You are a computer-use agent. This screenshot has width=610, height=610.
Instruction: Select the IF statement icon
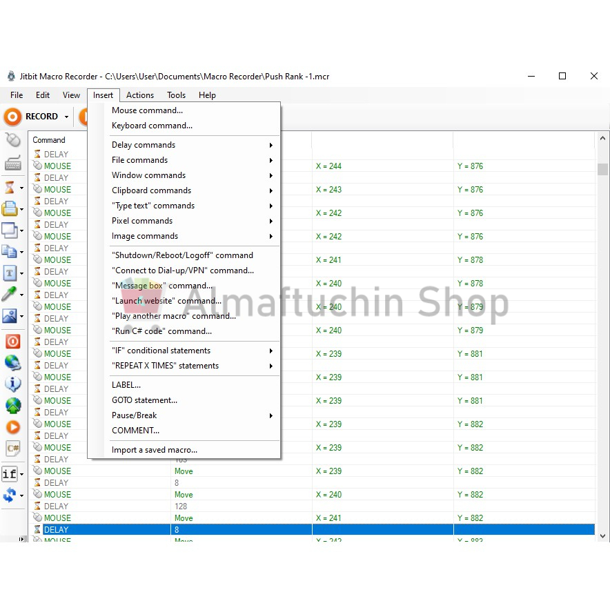[11, 473]
